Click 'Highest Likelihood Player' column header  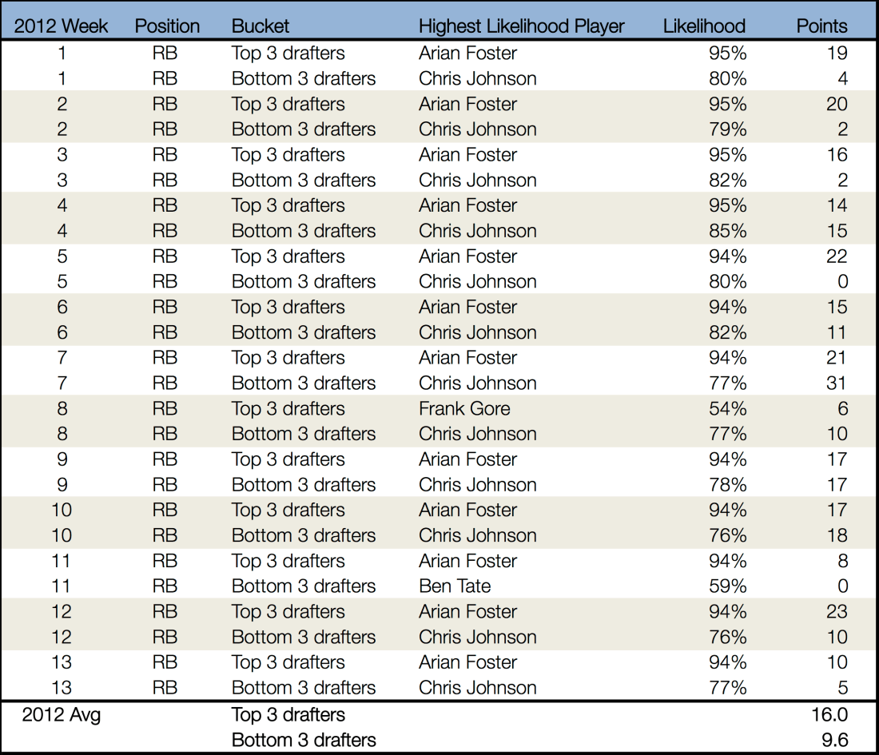pos(521,26)
